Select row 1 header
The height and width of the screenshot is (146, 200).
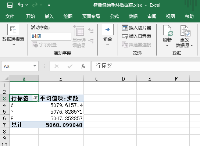pyautogui.click(x=4, y=85)
